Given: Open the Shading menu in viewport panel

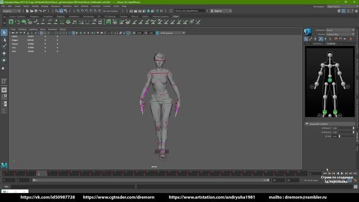Looking at the screenshot, I should pyautogui.click(x=22, y=29).
